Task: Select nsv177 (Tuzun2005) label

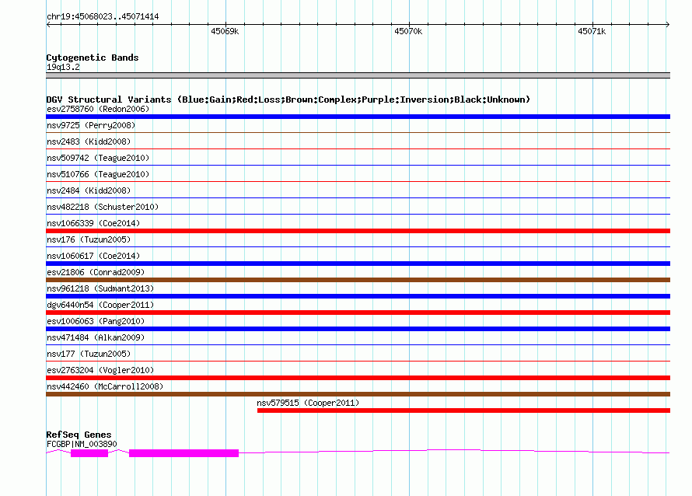Action: [89, 354]
